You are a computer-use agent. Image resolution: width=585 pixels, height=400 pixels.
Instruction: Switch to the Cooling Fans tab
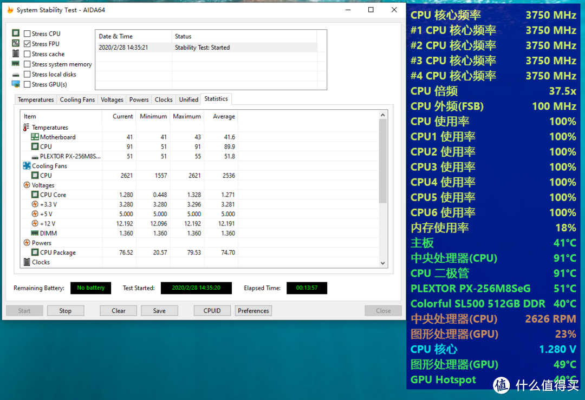click(x=77, y=99)
